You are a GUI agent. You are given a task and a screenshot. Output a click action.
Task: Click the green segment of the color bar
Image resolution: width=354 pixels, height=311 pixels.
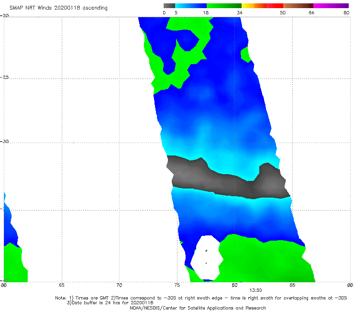click(224, 6)
